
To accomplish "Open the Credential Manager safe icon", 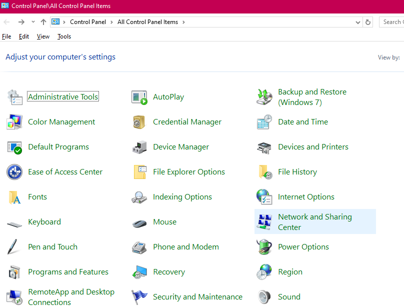I will 139,122.
